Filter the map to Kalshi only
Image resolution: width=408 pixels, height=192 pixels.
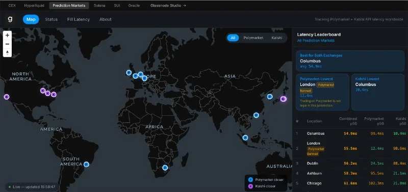point(276,38)
